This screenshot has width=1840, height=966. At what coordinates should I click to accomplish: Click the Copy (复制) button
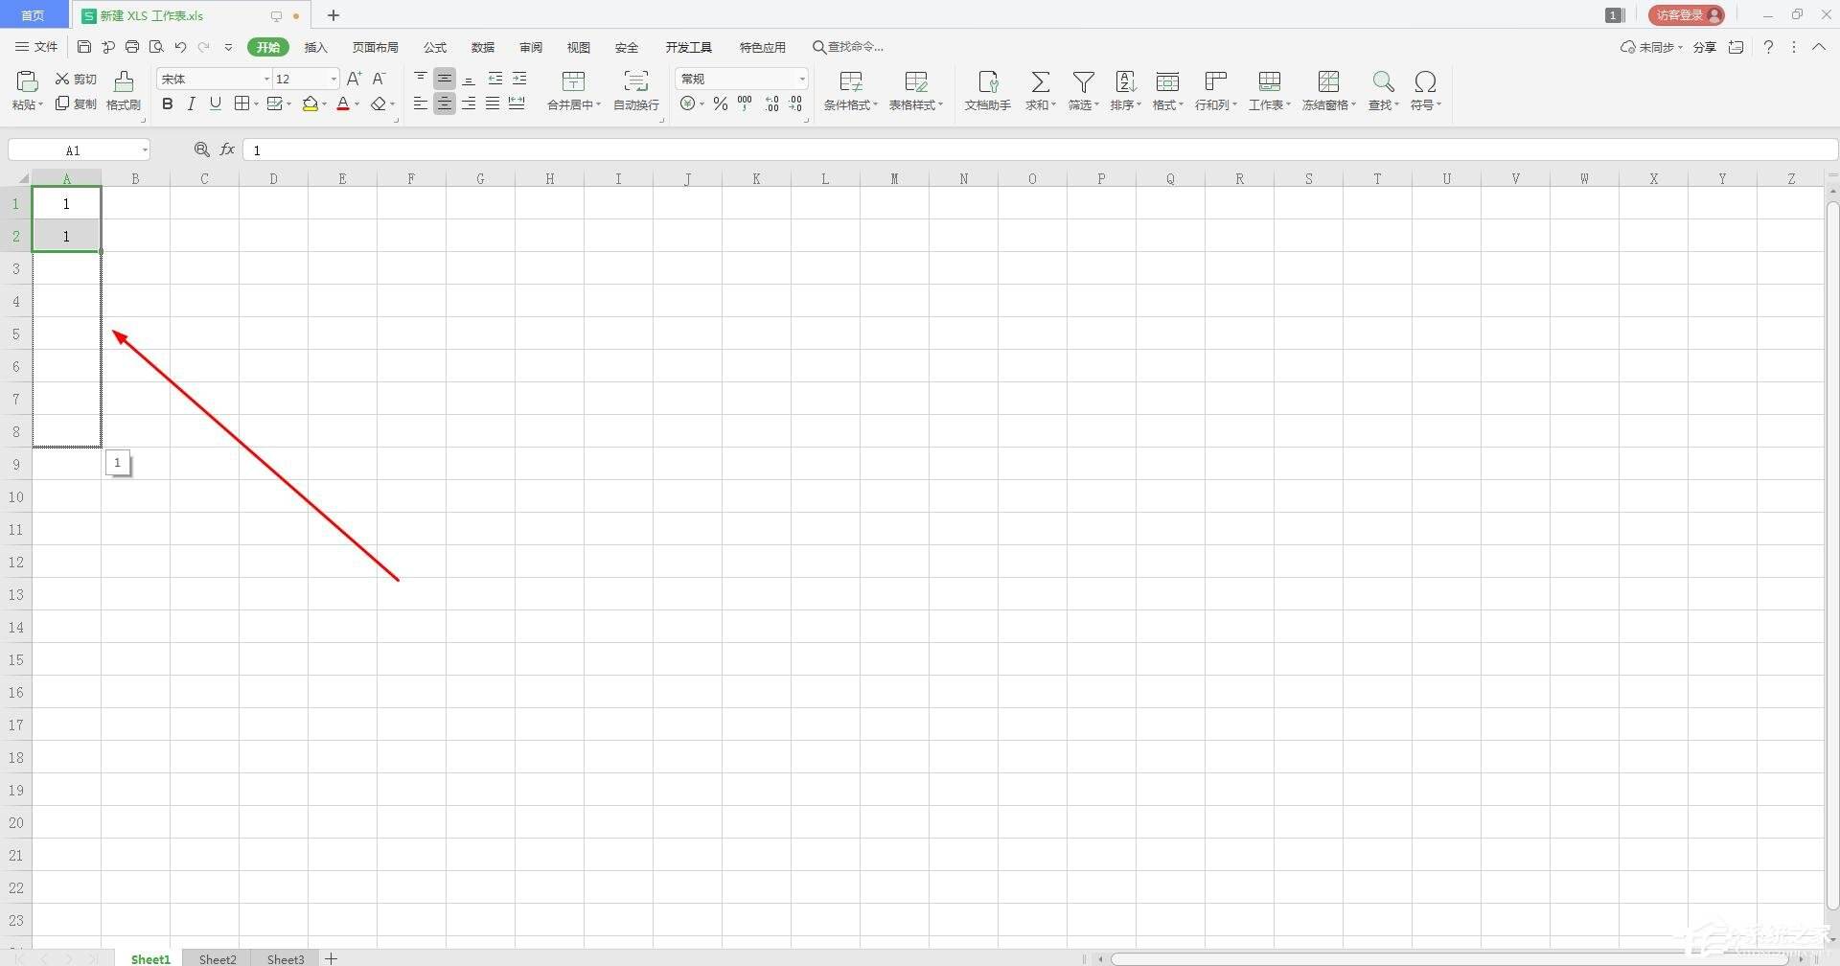tap(76, 103)
